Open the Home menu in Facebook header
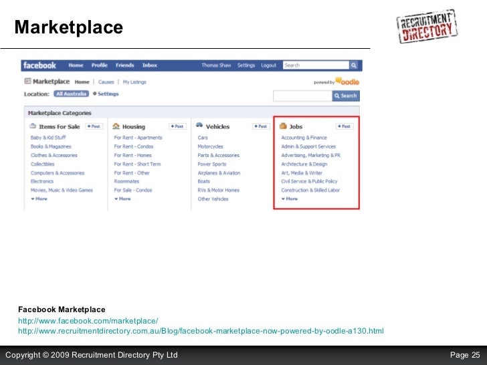This screenshot has height=365, width=487. 76,66
